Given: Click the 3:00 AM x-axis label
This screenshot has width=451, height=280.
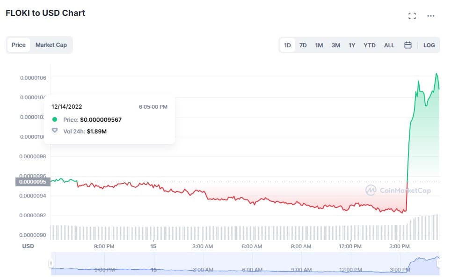Looking at the screenshot, I should (x=203, y=246).
